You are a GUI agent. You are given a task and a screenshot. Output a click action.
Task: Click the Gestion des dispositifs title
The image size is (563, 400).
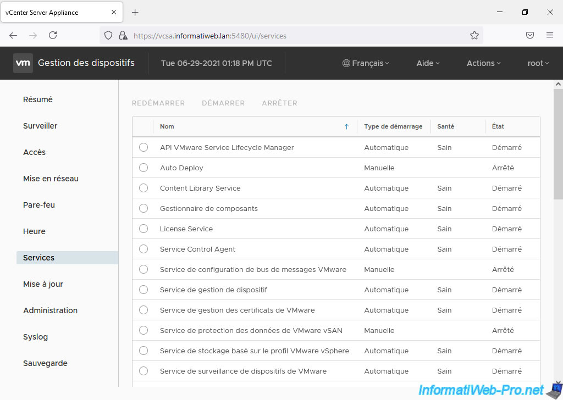pyautogui.click(x=86, y=63)
